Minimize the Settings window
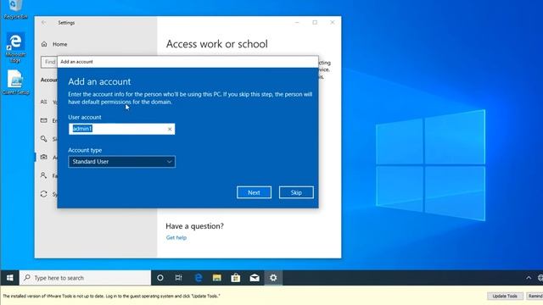This screenshot has width=543, height=305. tap(297, 23)
